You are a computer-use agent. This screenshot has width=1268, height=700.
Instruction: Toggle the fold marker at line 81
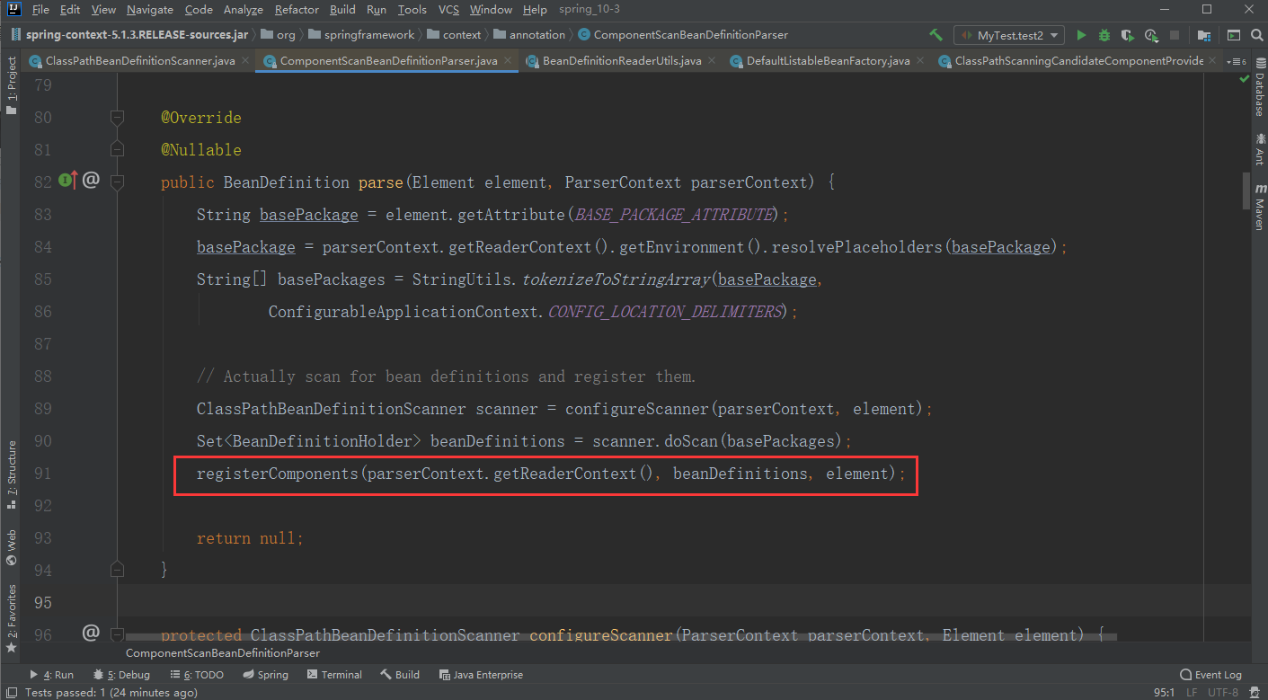point(117,150)
